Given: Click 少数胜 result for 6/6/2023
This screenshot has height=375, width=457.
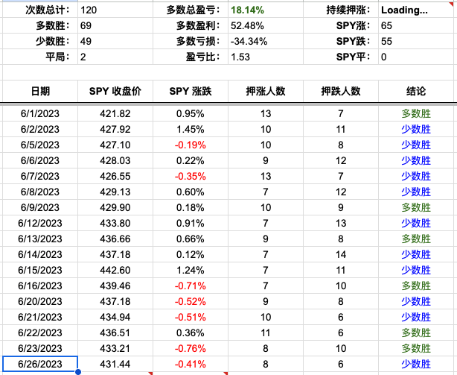Looking at the screenshot, I should (416, 160).
